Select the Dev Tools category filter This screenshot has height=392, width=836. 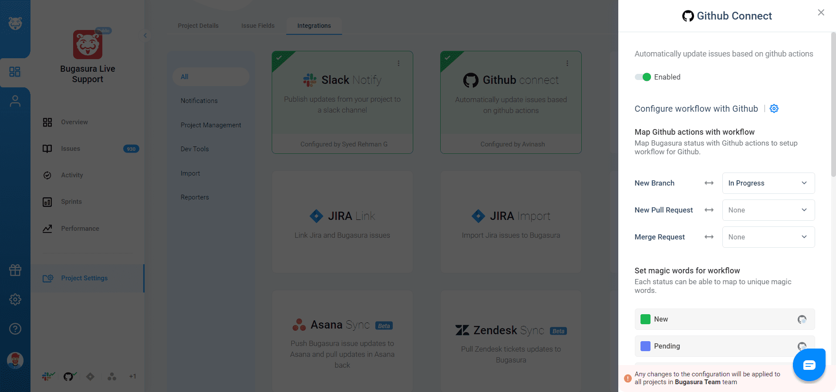pos(194,149)
